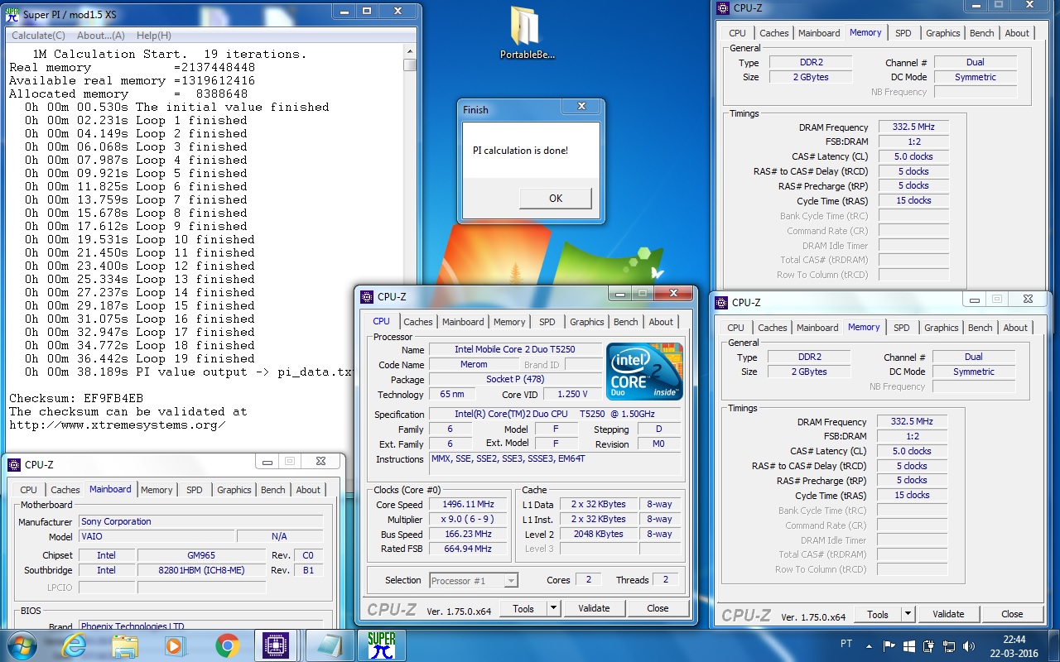Open Bench tab in the rear CPU-Z Memory window

coord(981,33)
